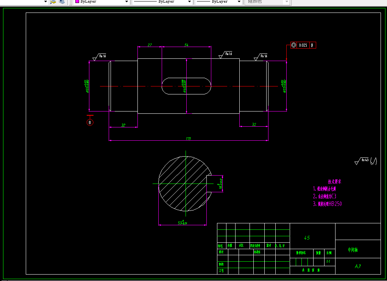Viewport: 387px width, 281px height.
Task: Select the 18 keyway width dimension
Action: (x=221, y=184)
